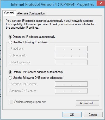The height and width of the screenshot is (120, 105).
Task: Close the TCP/IPv4 Properties dialog
Action: pos(101,3)
